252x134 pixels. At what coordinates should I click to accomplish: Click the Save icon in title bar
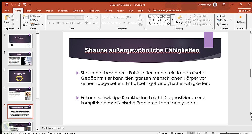point(7,5)
